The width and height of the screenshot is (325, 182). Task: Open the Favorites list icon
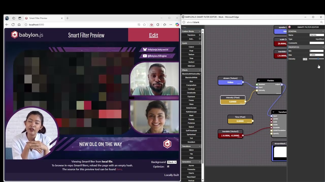click(165, 25)
